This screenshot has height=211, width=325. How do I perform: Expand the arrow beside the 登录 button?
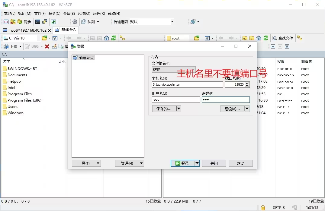[197, 163]
